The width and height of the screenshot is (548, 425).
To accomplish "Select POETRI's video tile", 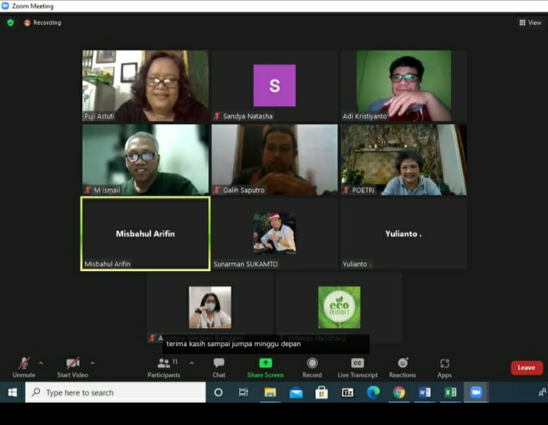I will (x=404, y=160).
